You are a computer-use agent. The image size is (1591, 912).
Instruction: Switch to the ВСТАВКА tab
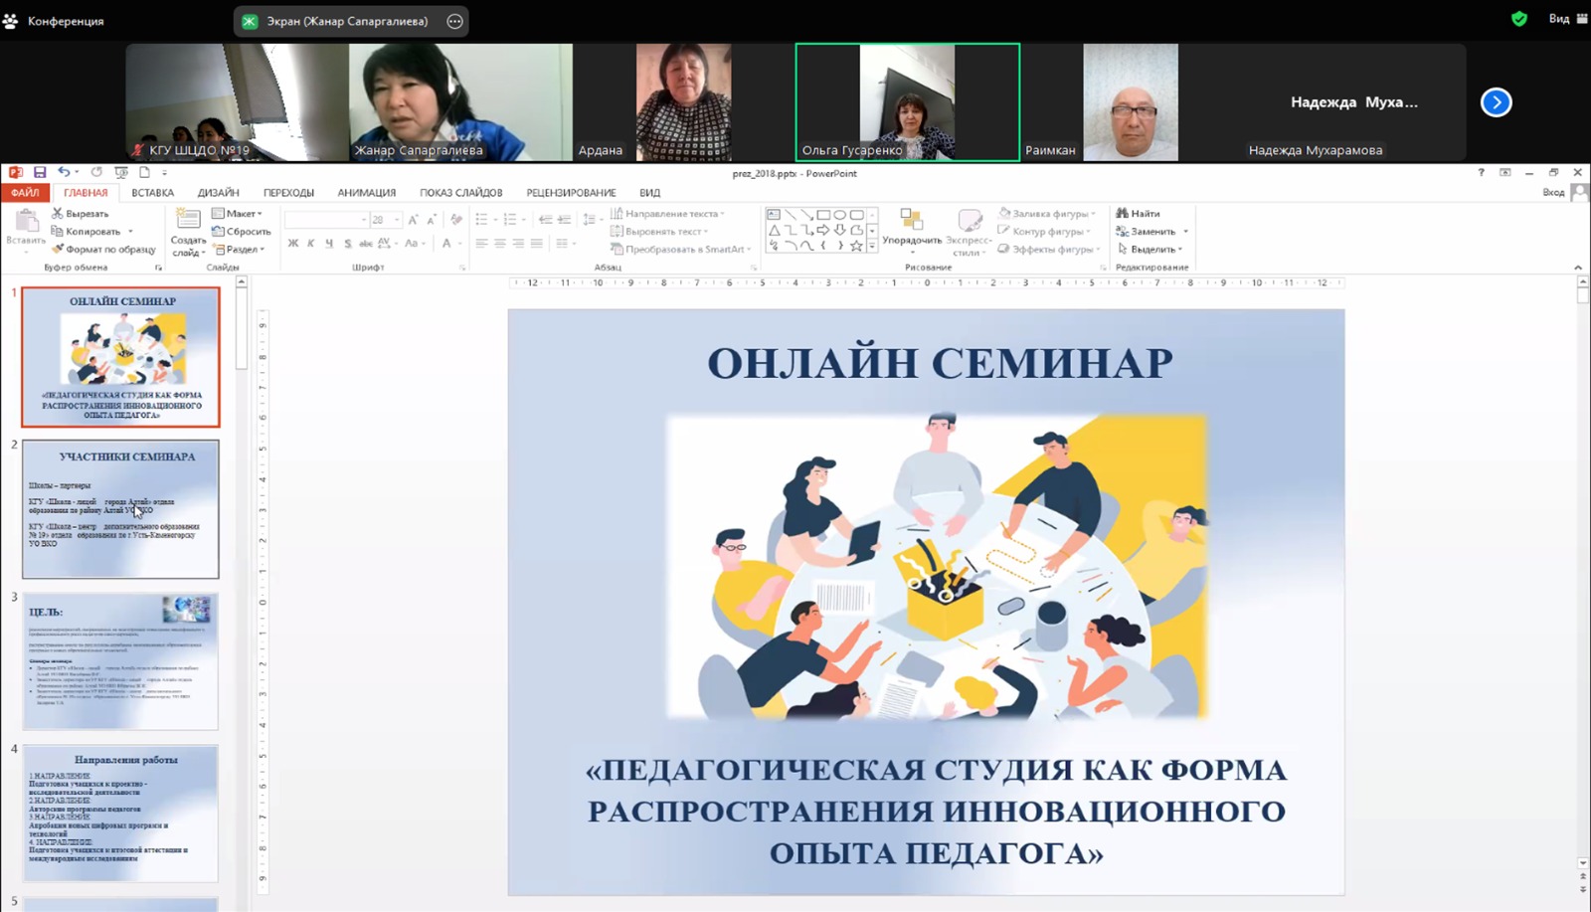pyautogui.click(x=153, y=193)
